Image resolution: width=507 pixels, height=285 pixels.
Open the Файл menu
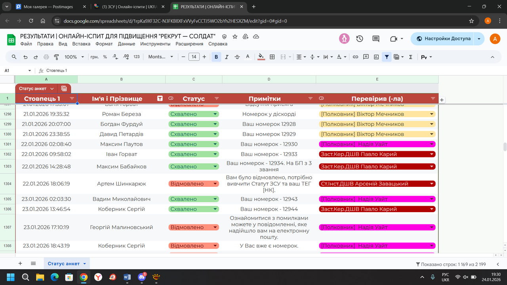point(26,44)
